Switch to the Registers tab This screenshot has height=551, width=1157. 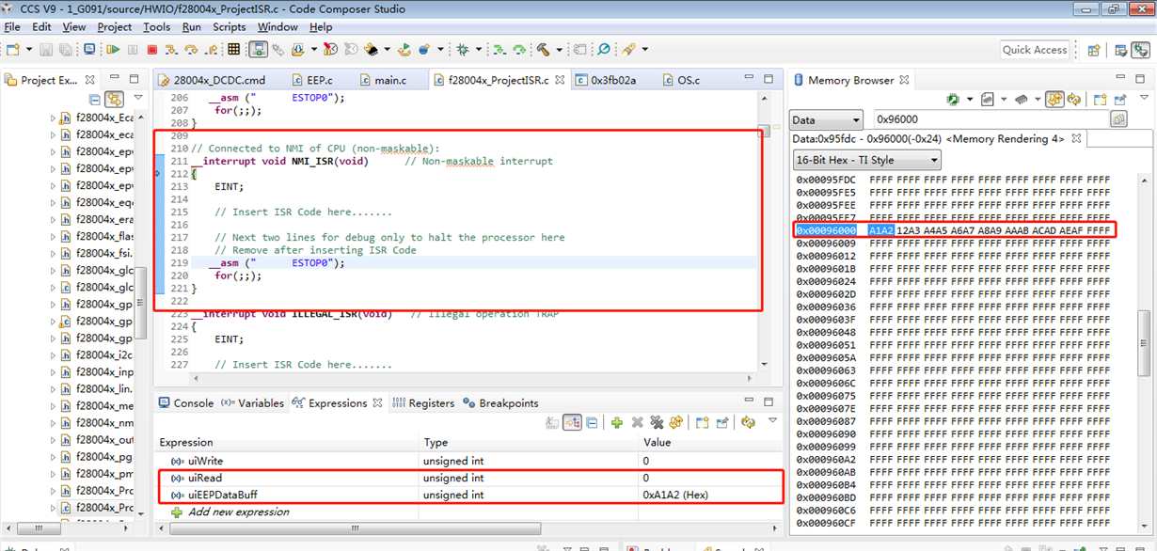tap(423, 403)
